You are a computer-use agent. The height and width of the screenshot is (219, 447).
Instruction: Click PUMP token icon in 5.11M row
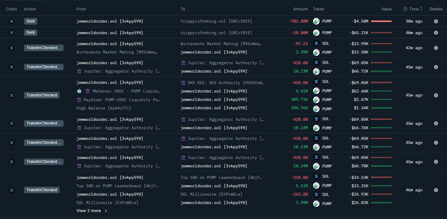point(316,186)
